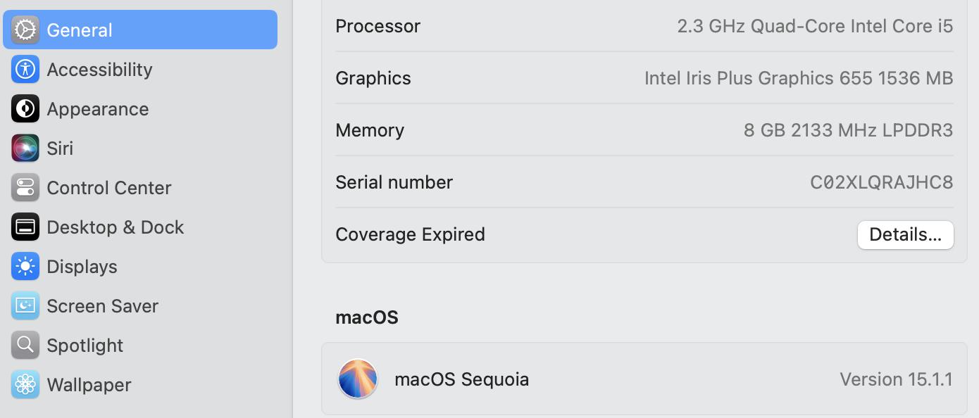The height and width of the screenshot is (418, 979).
Task: Click the General gear icon
Action: [25, 30]
